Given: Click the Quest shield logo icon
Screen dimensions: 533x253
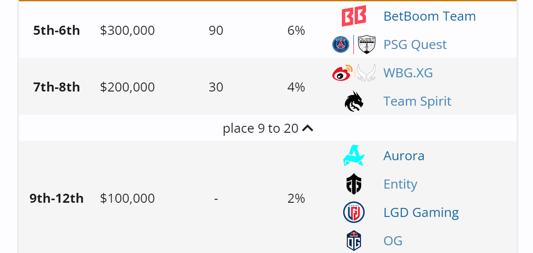Looking at the screenshot, I should [367, 45].
